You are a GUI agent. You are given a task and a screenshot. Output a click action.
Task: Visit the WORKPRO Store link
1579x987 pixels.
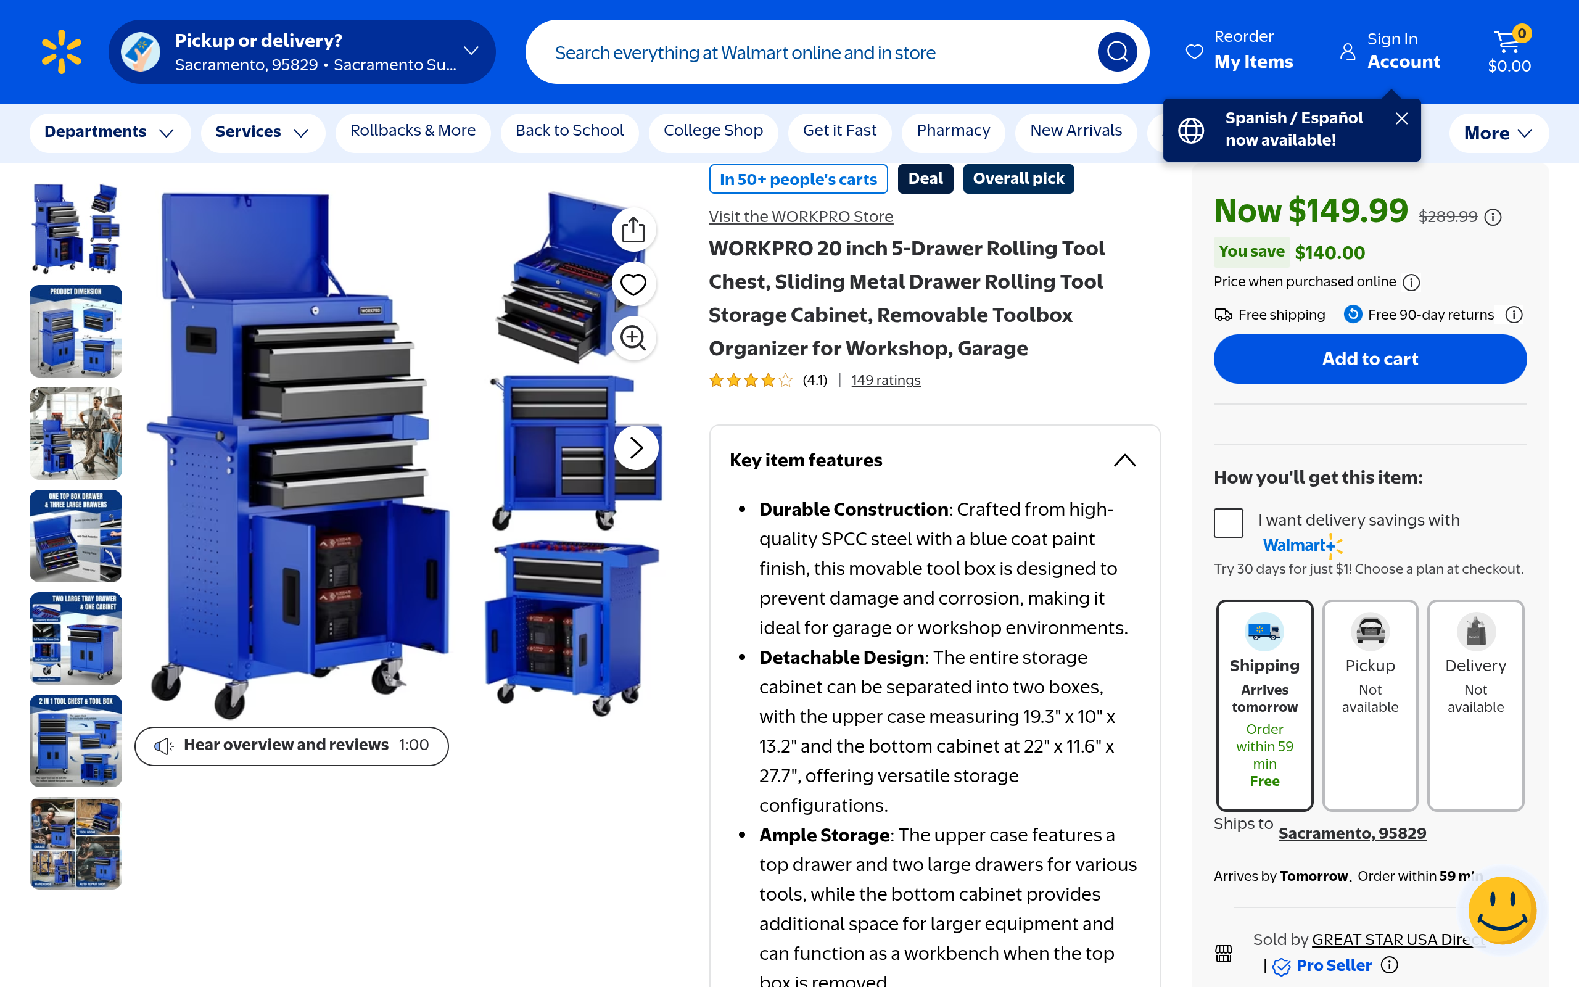click(x=801, y=217)
